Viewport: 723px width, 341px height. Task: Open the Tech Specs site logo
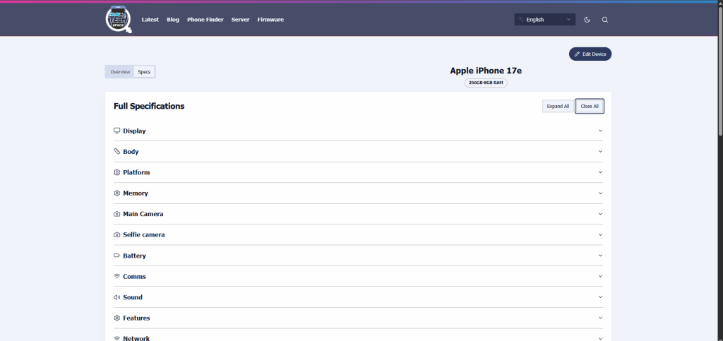tap(119, 20)
